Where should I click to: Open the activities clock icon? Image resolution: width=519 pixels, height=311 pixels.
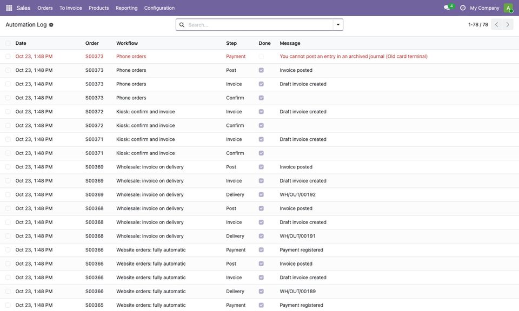coord(463,8)
